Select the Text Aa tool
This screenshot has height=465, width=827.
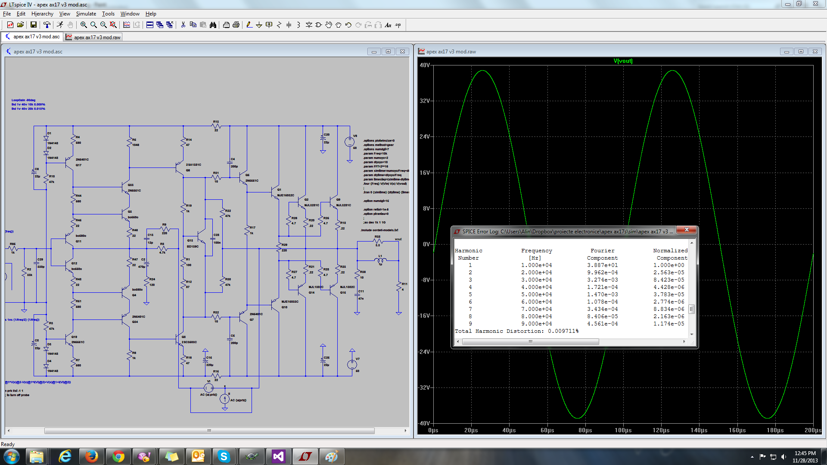[388, 25]
